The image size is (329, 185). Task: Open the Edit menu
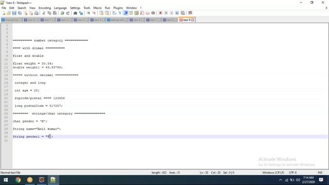[12, 8]
